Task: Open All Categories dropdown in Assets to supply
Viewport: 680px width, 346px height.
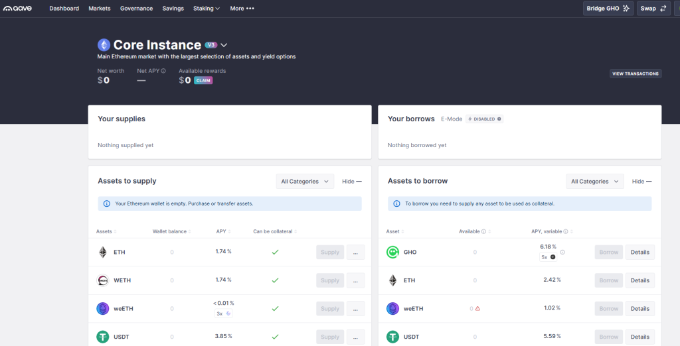Action: (x=305, y=182)
